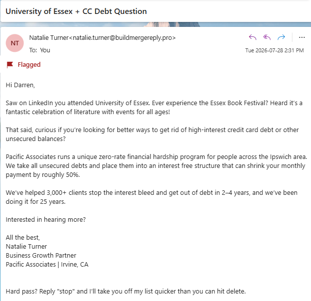Open Natalie Turner's sender name contact card

(49, 38)
